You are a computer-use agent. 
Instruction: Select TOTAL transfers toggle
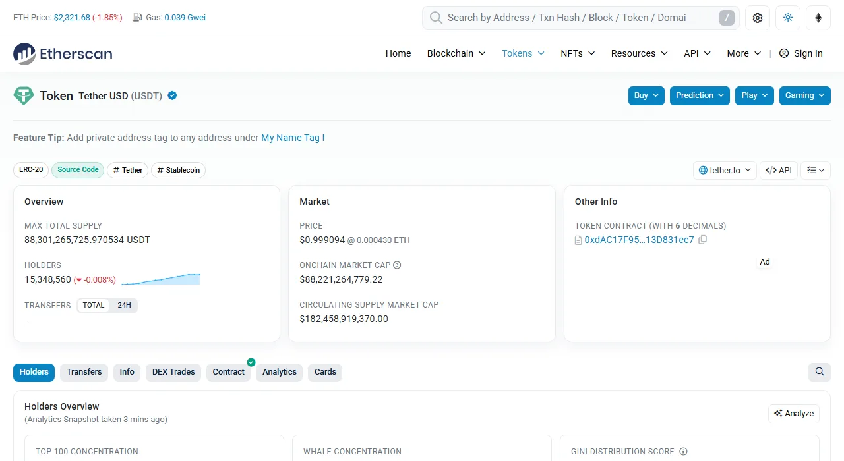tap(94, 306)
